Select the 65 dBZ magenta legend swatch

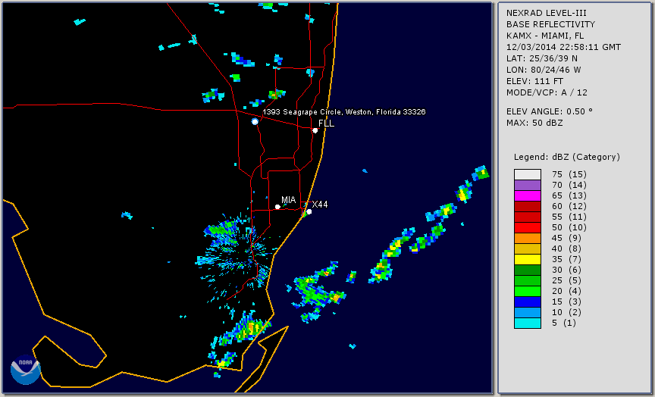click(527, 195)
